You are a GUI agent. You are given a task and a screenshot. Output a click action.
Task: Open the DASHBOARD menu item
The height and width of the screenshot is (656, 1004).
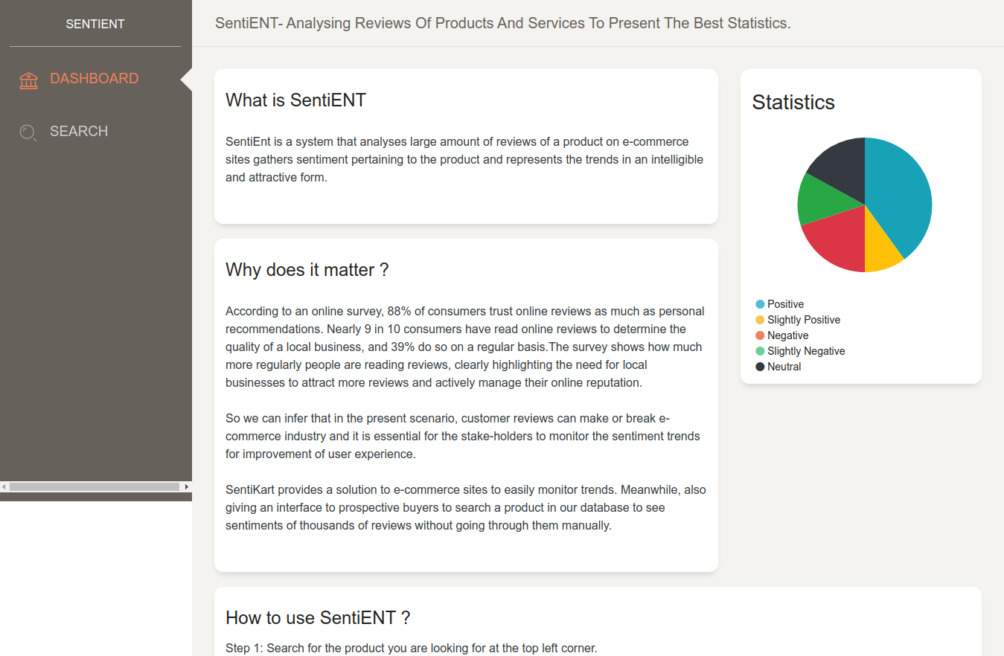(95, 78)
